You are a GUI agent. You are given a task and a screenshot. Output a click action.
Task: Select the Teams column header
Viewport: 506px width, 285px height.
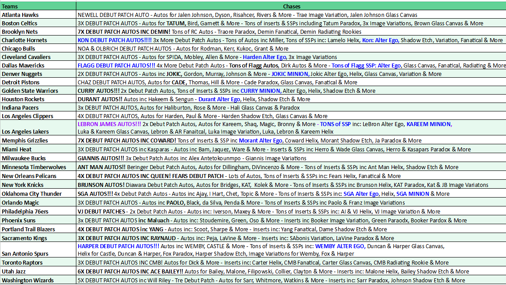point(38,6)
